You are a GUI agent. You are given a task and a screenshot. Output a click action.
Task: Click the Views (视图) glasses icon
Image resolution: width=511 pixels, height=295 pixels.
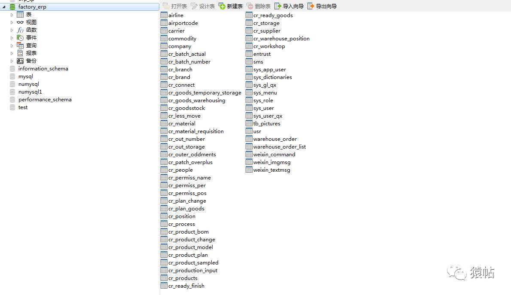(20, 22)
